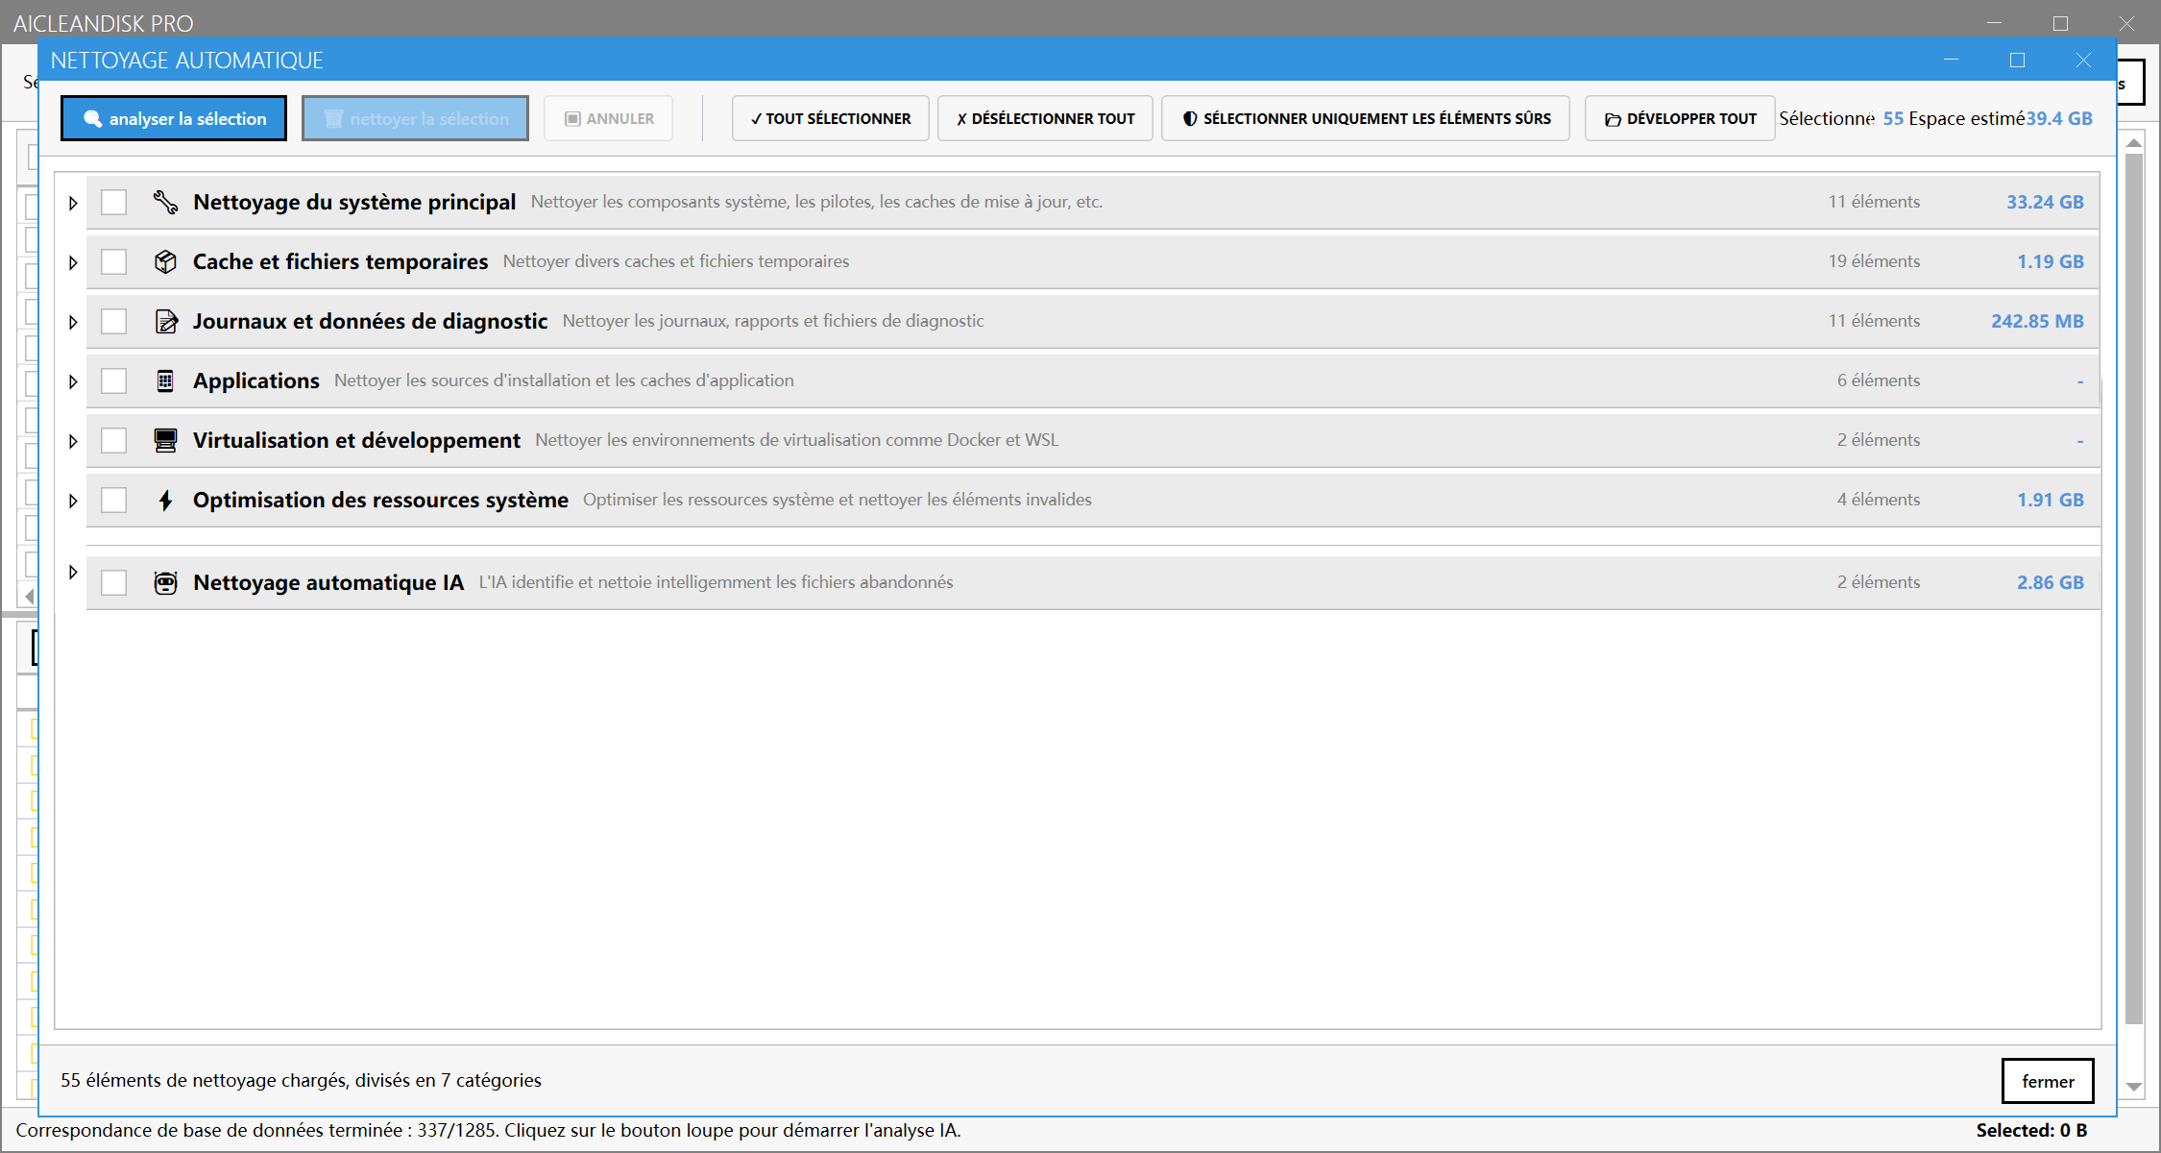Viewport: 2161px width, 1153px height.
Task: Select SÉLECTIONNER UNIQUEMENT LES ÉLÉMENTS SÛRS
Action: (1364, 118)
